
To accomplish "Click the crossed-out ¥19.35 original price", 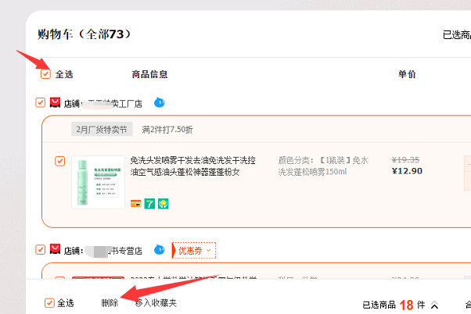I will [405, 160].
